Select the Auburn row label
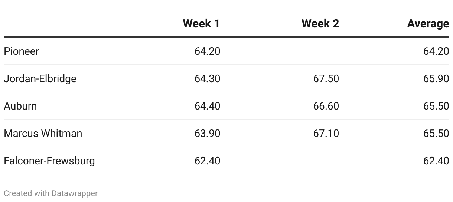The width and height of the screenshot is (453, 202). (x=20, y=106)
